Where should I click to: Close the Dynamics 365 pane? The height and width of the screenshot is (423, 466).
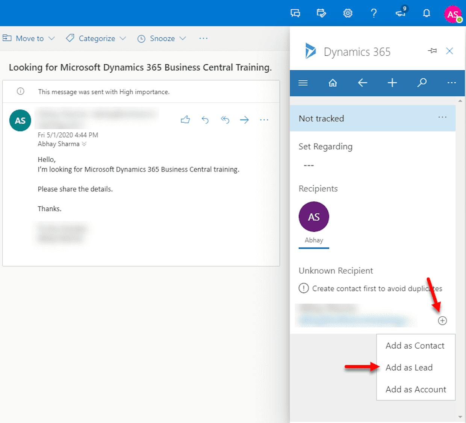449,51
